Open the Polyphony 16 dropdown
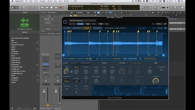The height and width of the screenshot is (110, 195). [x=161, y=70]
